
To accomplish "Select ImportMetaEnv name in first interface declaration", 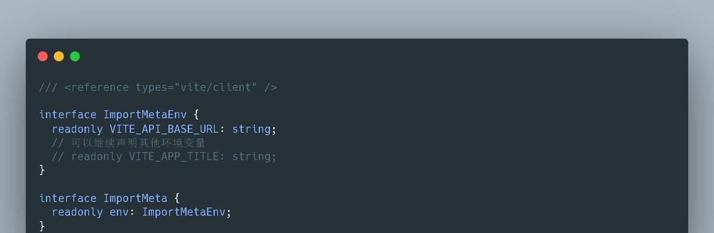I will [145, 115].
